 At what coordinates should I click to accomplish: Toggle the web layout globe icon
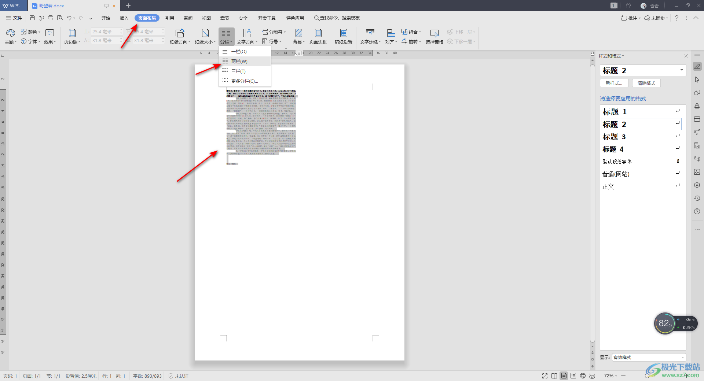[x=583, y=376]
